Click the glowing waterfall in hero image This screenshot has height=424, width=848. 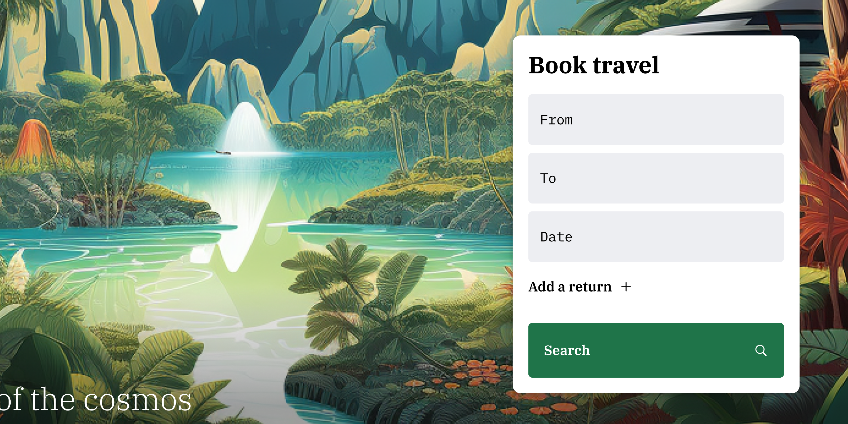245,128
